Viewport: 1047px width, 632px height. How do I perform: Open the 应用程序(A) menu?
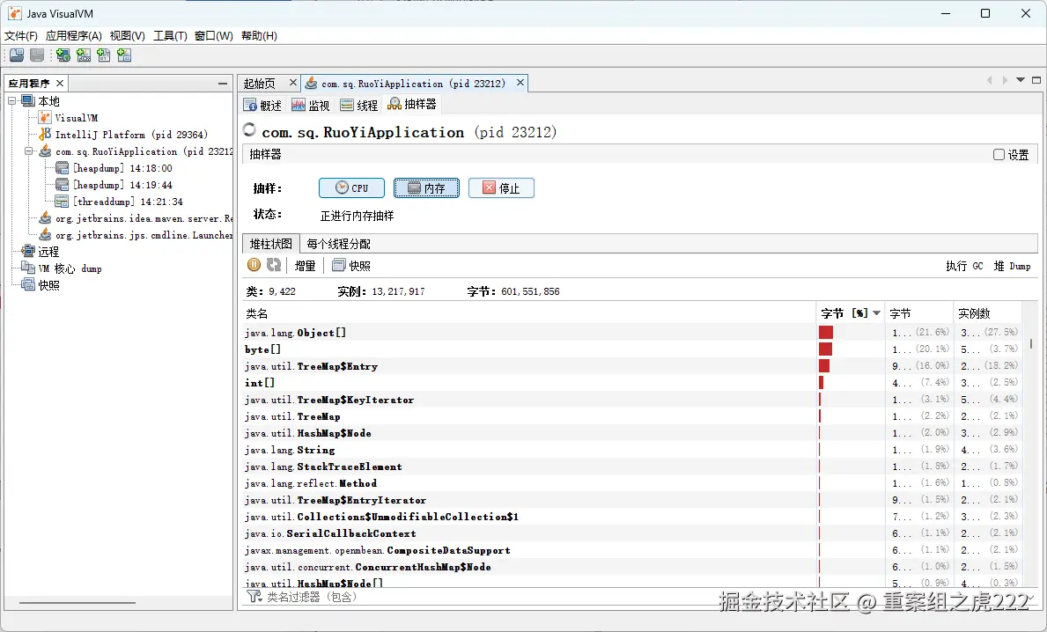coord(73,35)
